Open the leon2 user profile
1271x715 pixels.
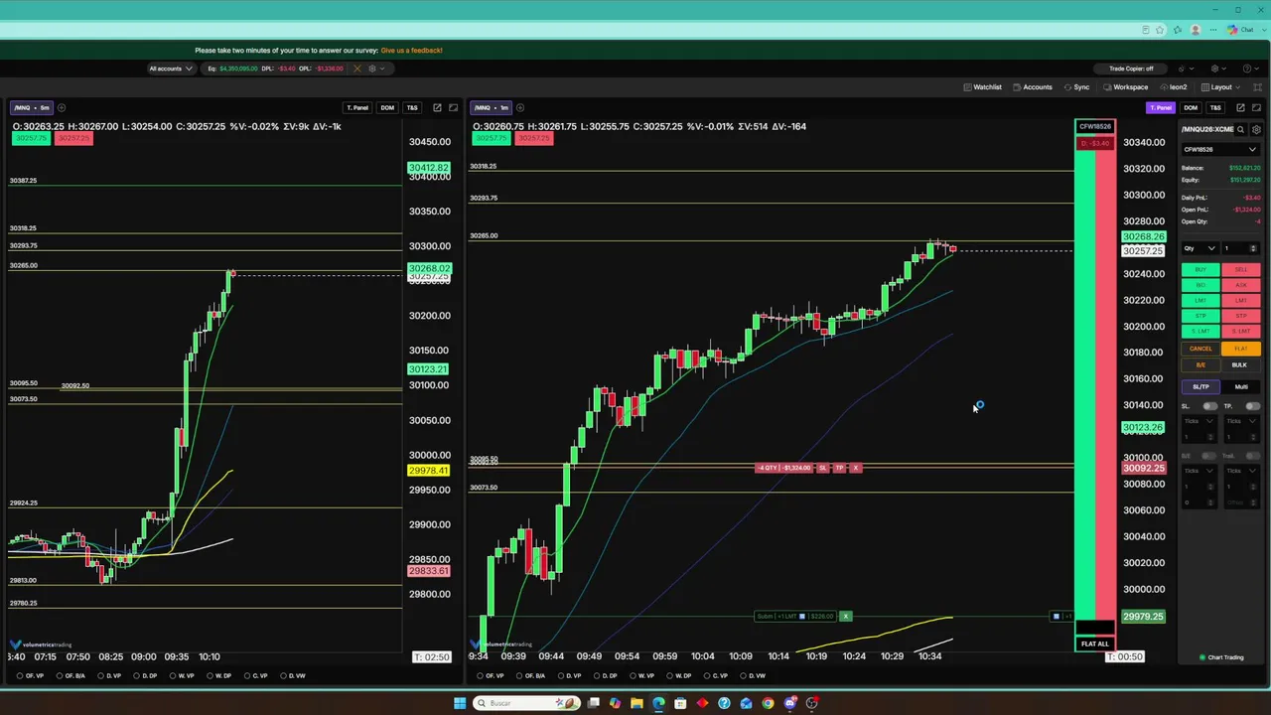click(x=1173, y=87)
